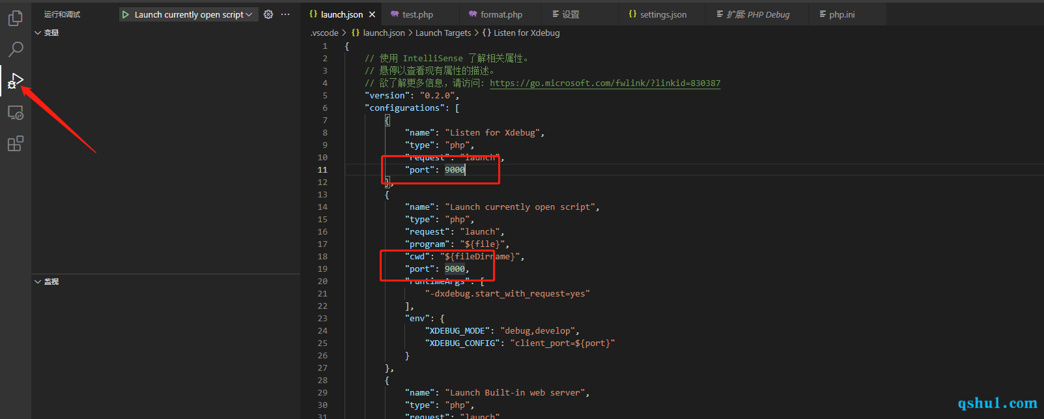Image resolution: width=1044 pixels, height=419 pixels.
Task: Open launch.json via gear icon
Action: 268,14
